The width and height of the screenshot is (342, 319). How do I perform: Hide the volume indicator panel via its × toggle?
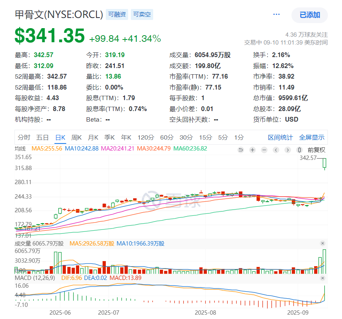coord(323,243)
